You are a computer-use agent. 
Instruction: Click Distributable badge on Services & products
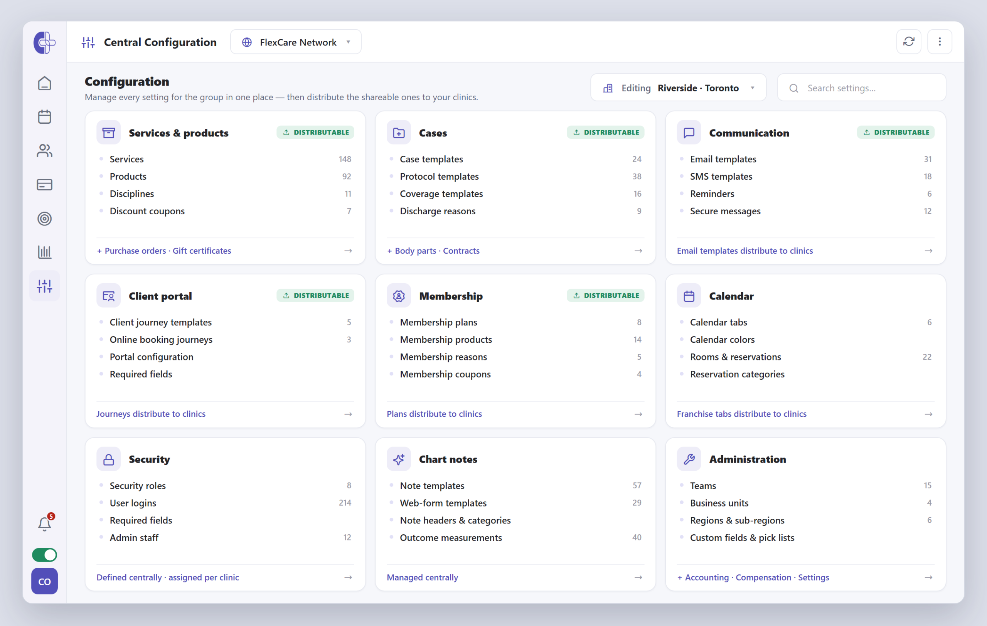315,132
